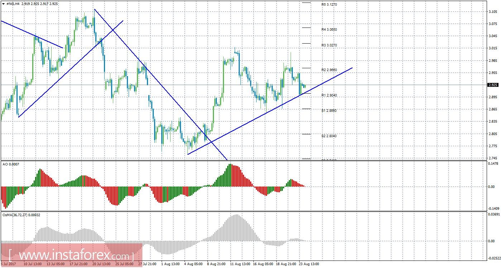Click the small triangle before #NG,H4
This screenshot has width=501, height=268.
pos(3,3)
